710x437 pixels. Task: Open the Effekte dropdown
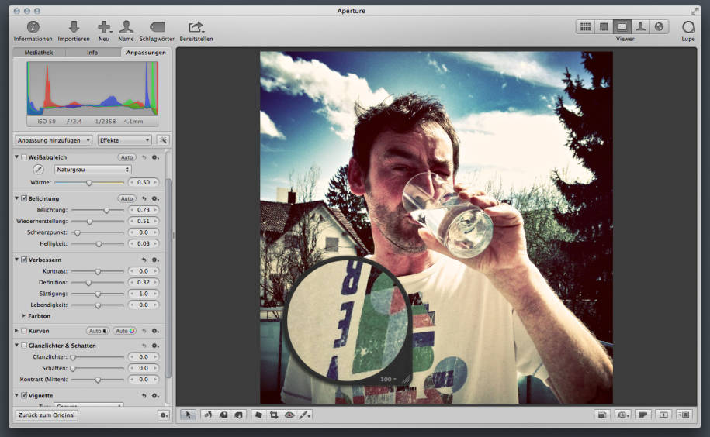(124, 140)
